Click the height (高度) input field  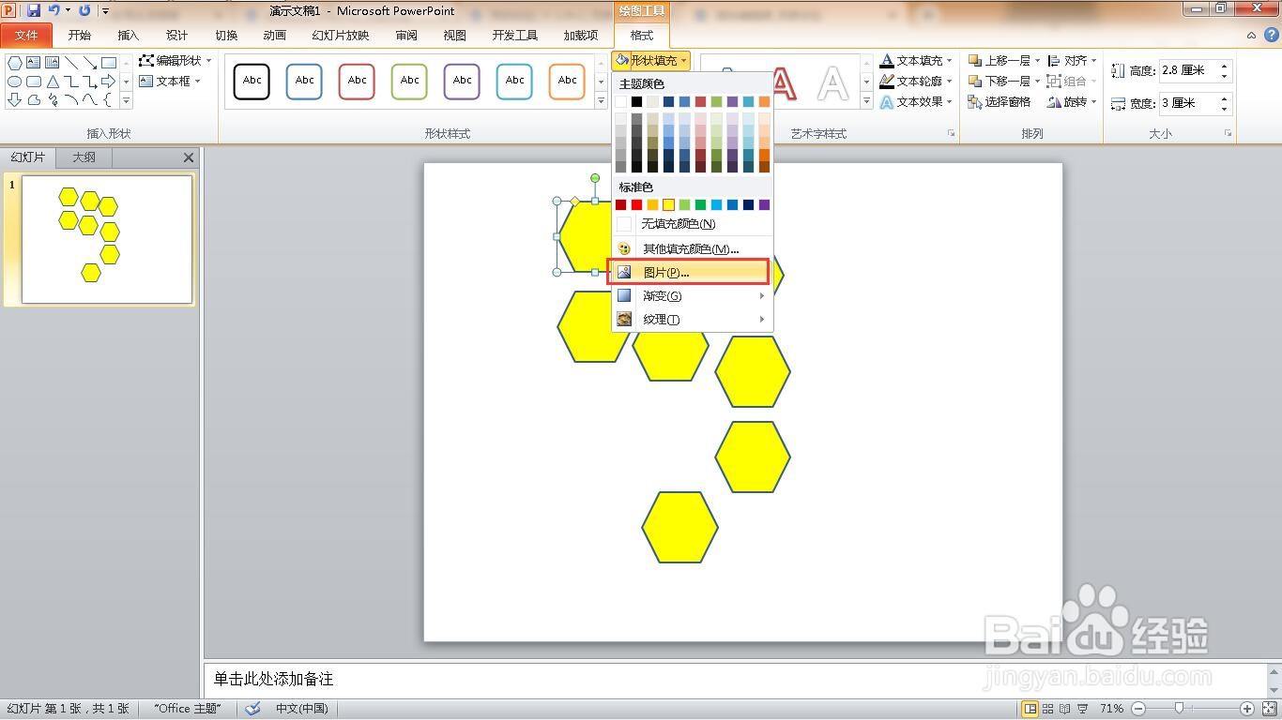(x=1196, y=70)
